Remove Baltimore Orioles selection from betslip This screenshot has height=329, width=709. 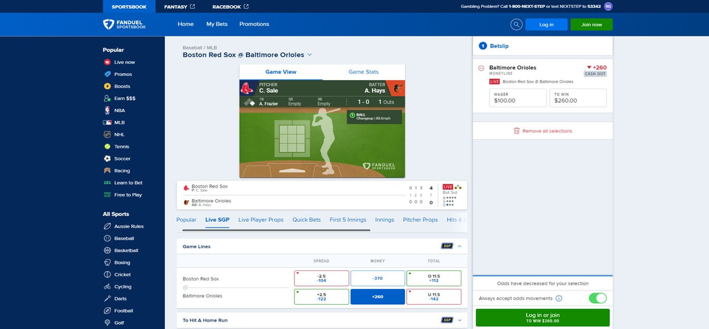(481, 68)
